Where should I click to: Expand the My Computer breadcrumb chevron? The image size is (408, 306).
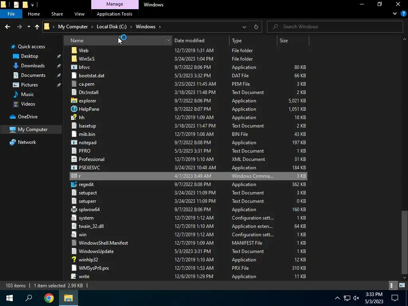[x=92, y=27]
